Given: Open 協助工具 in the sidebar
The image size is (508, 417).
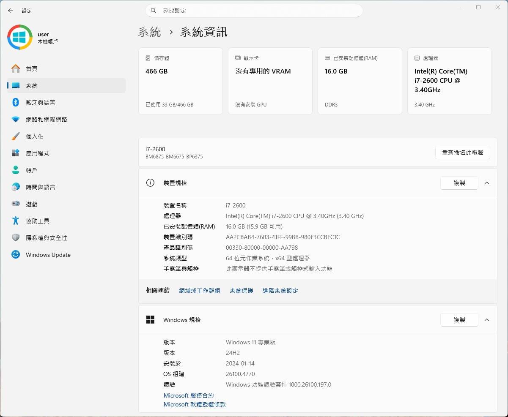Looking at the screenshot, I should coord(66,221).
